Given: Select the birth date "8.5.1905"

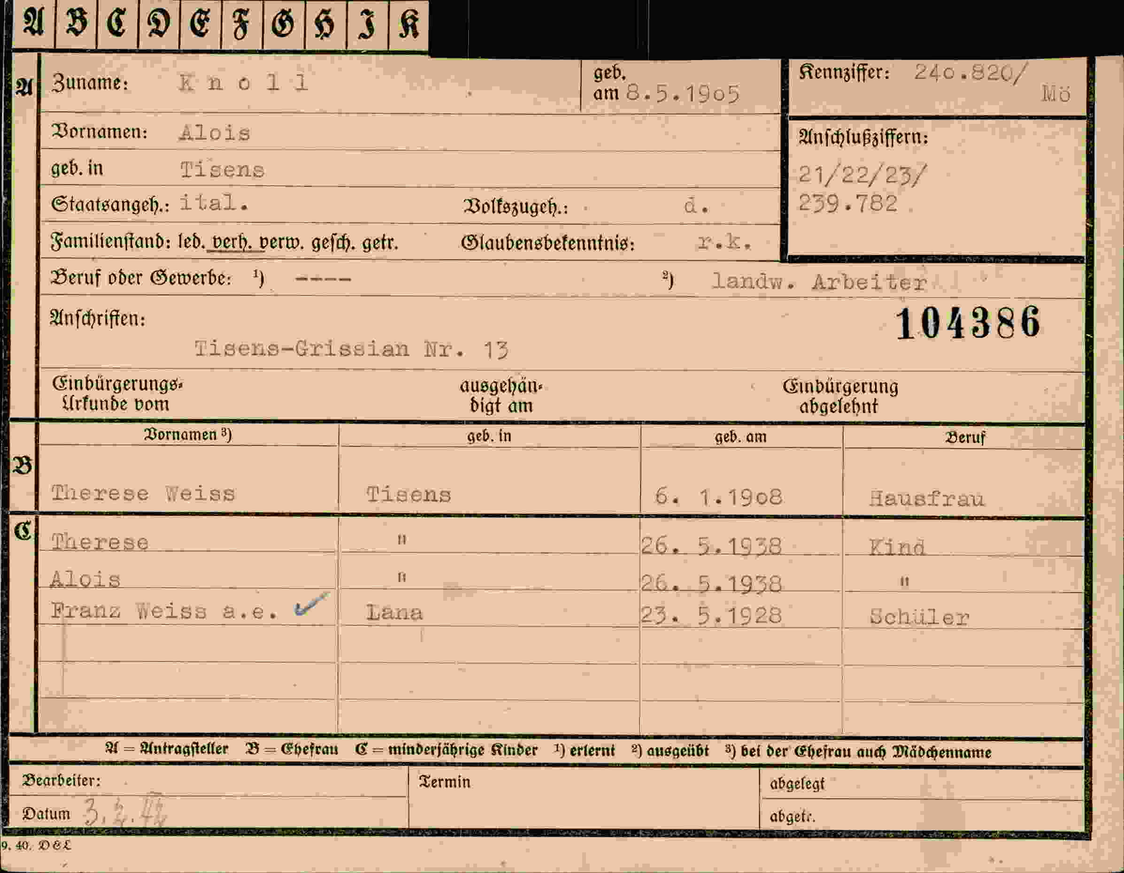Looking at the screenshot, I should tap(683, 93).
